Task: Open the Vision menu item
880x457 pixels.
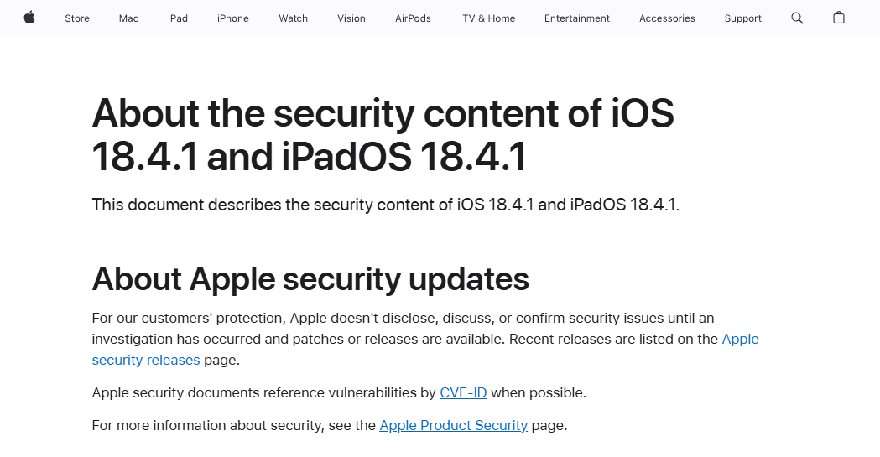Action: (x=351, y=18)
